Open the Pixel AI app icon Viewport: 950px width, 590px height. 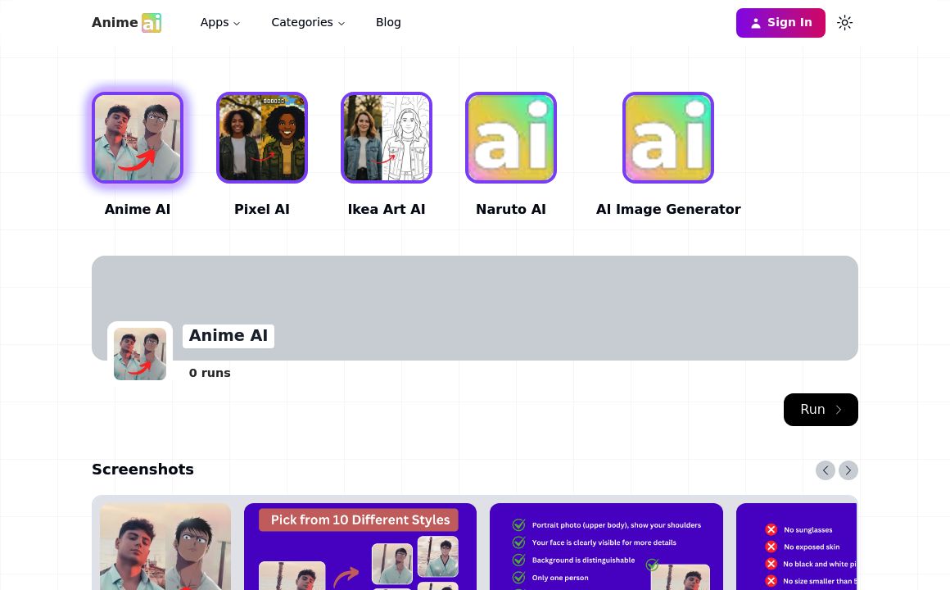click(262, 138)
